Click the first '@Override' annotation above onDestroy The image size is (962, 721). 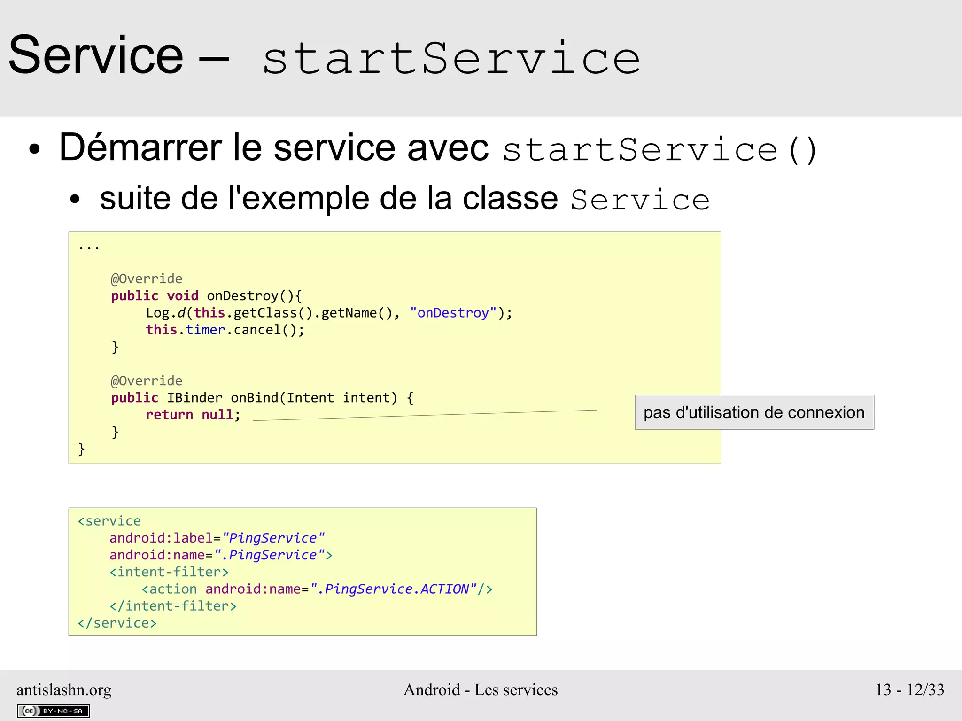147,279
